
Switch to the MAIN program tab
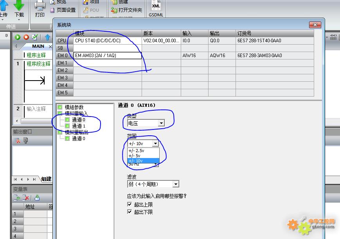point(38,46)
